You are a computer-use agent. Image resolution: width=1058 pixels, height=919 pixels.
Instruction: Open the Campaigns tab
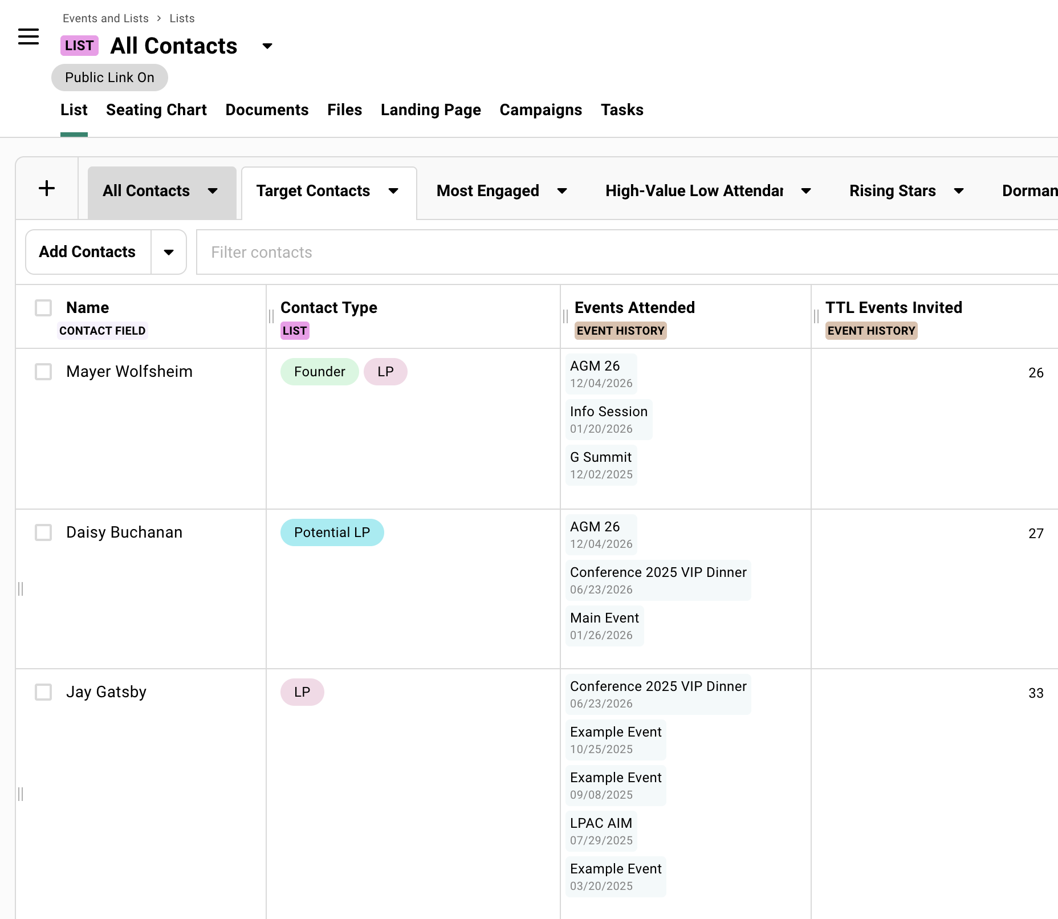[540, 109]
